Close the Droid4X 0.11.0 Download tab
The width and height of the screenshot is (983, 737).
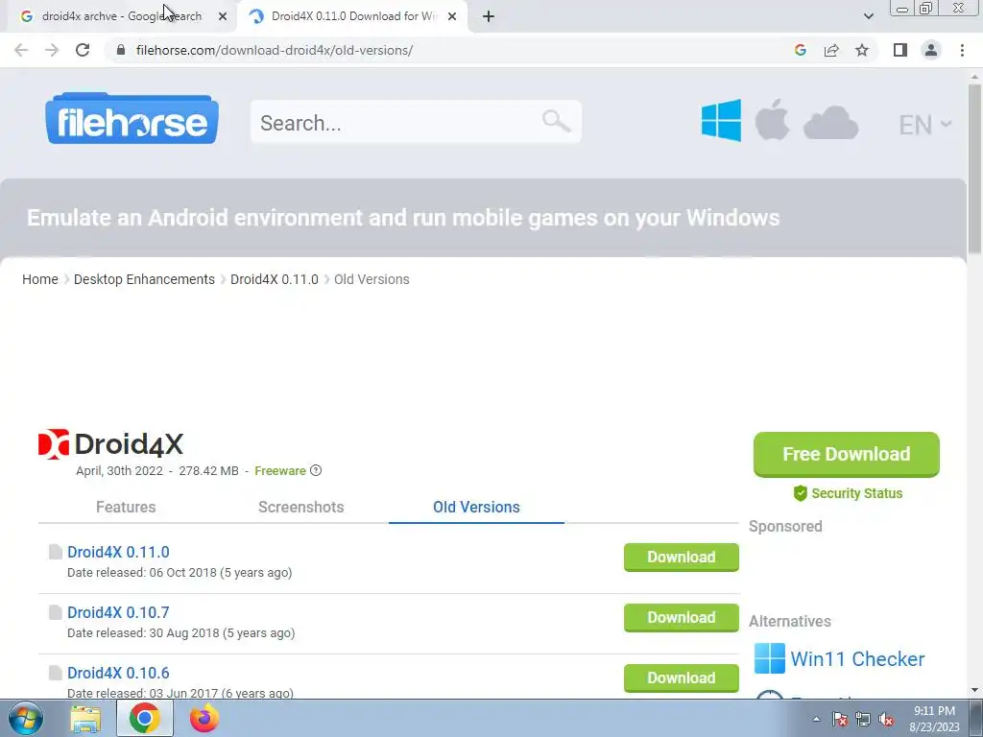pyautogui.click(x=452, y=16)
